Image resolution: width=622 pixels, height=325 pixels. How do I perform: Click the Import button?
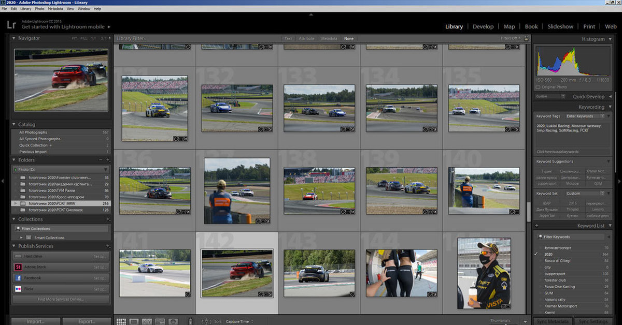point(35,321)
